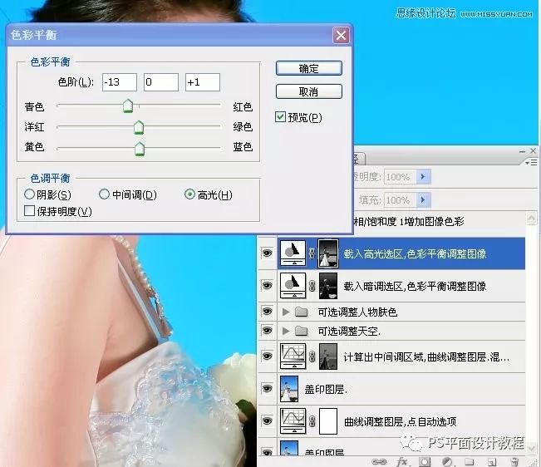Hide the 曲线调整图层,点自动选项 layer
Screen dimensions: 541x467
coord(267,420)
